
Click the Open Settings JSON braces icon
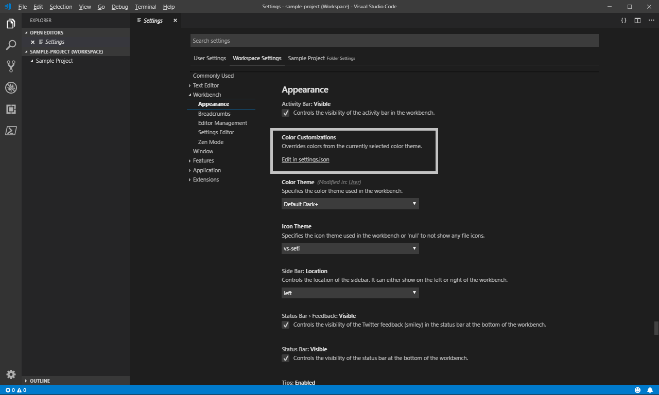(623, 21)
